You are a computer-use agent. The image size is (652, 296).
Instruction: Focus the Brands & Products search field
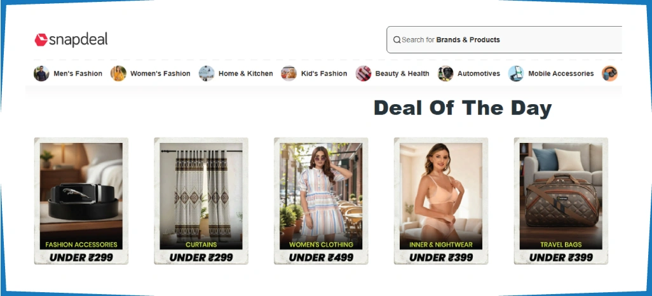pyautogui.click(x=504, y=40)
